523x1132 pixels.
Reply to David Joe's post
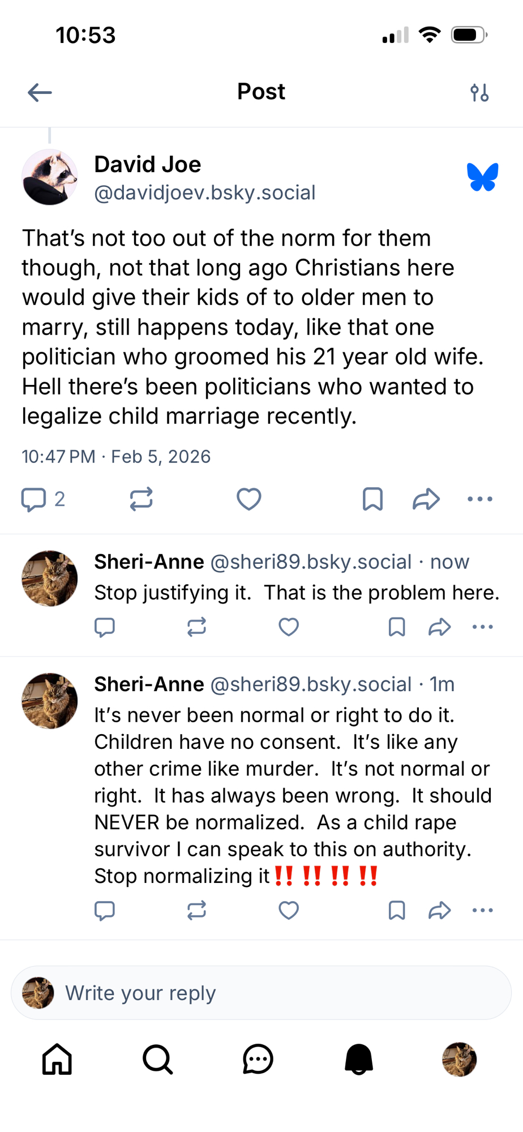[33, 499]
